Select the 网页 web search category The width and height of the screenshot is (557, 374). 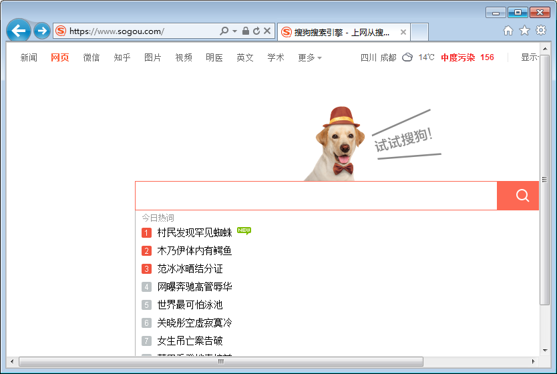coord(59,57)
